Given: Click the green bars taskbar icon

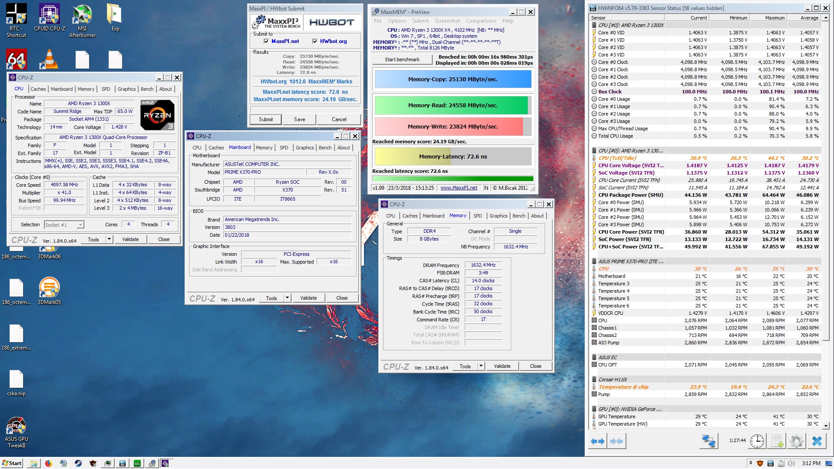Looking at the screenshot, I should coord(137,463).
